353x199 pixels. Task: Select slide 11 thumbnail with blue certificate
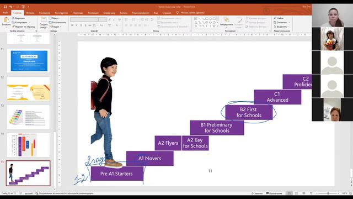[28, 60]
